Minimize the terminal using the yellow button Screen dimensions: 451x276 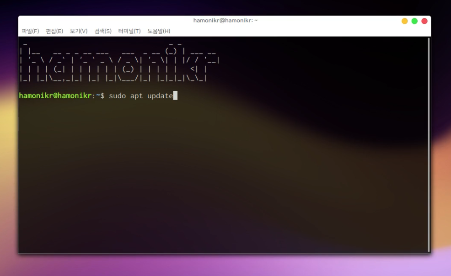pyautogui.click(x=404, y=21)
